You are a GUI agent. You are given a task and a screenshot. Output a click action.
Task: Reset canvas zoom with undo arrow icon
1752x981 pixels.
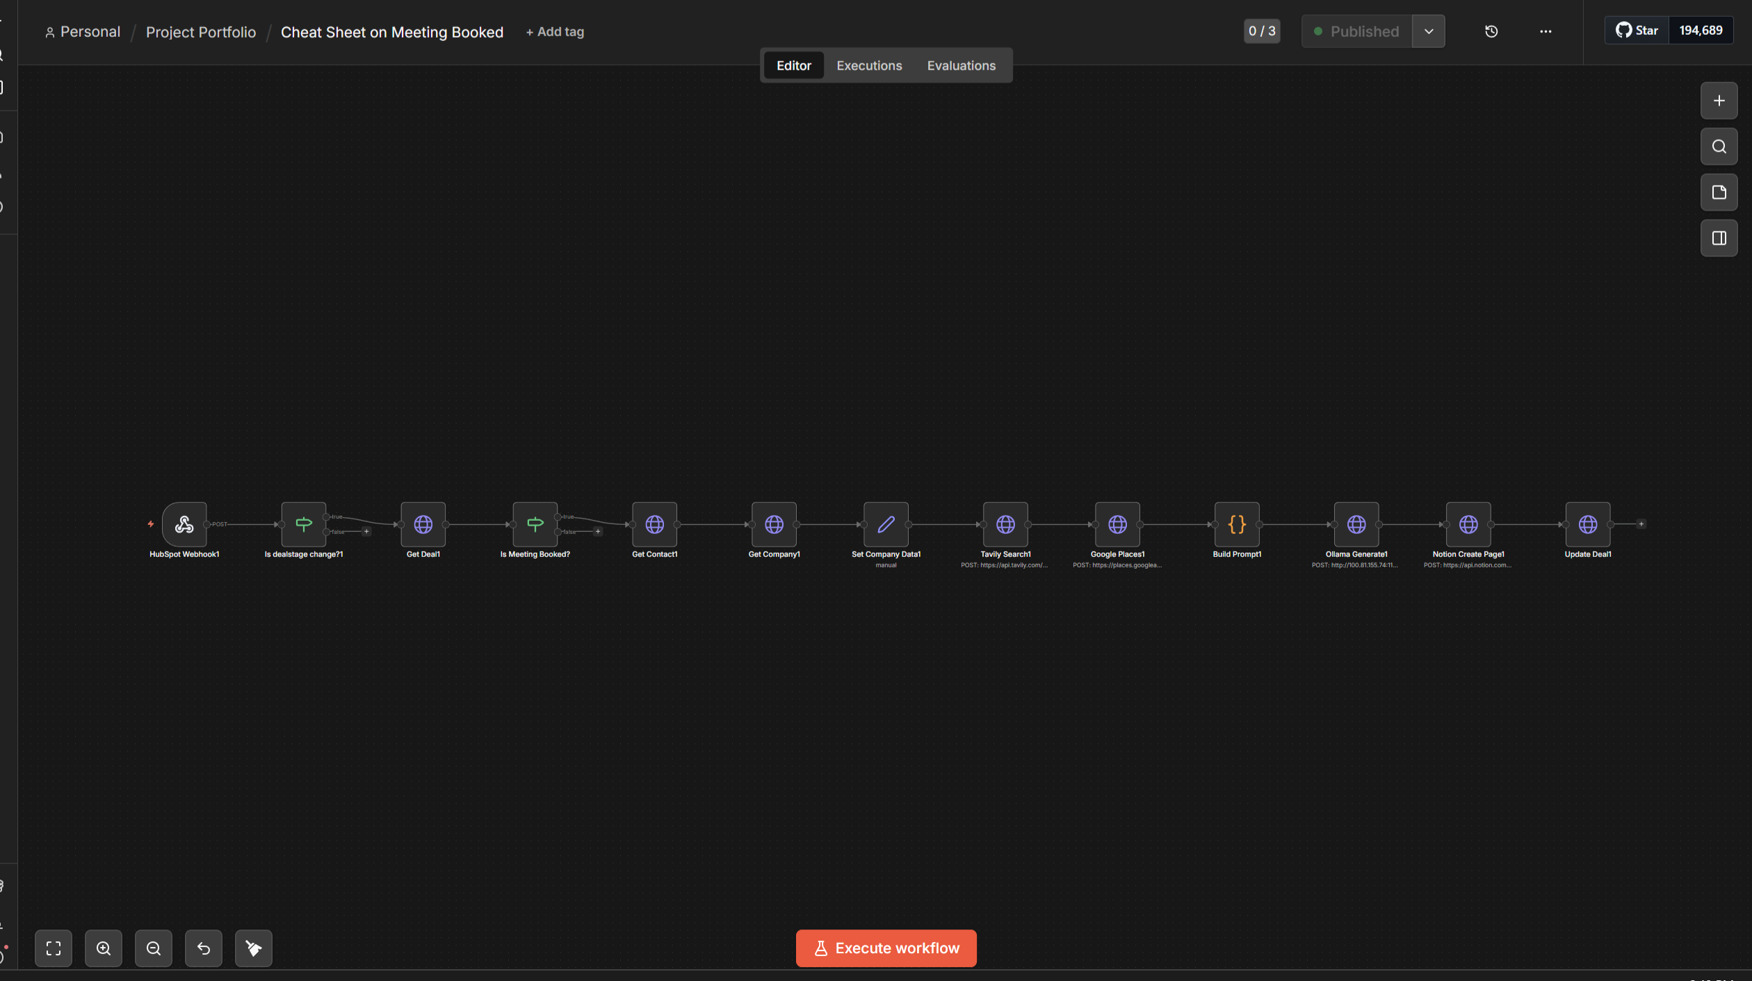point(204,948)
